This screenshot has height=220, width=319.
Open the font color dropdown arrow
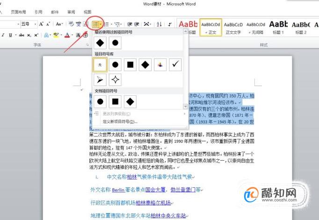pos(72,35)
